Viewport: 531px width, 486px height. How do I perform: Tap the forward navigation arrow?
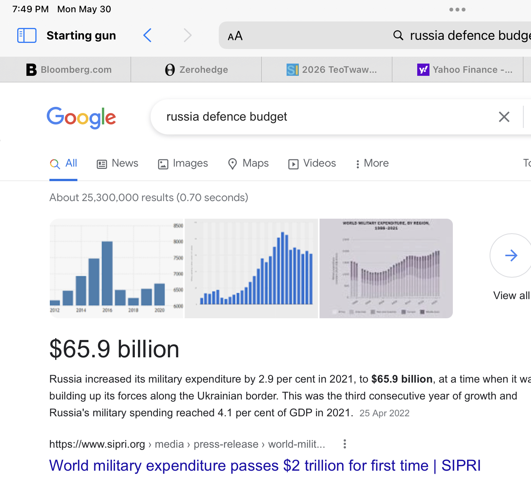(187, 36)
